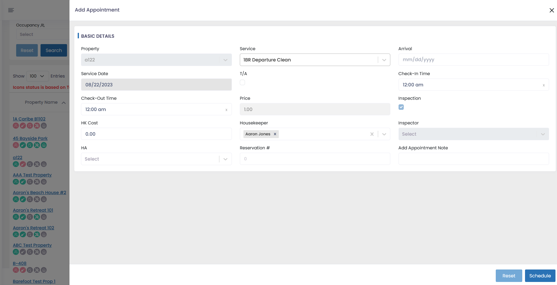557x285 pixels.
Task: Expand the Housekeeper dropdown arrow
Action: coord(384,134)
